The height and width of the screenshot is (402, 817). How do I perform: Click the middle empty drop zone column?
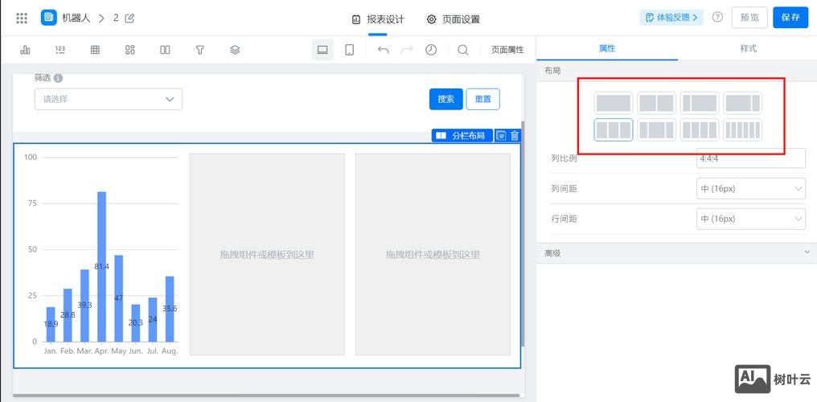(x=267, y=254)
